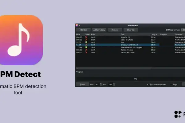Sort by the Length column header

pyautogui.click(x=154, y=34)
